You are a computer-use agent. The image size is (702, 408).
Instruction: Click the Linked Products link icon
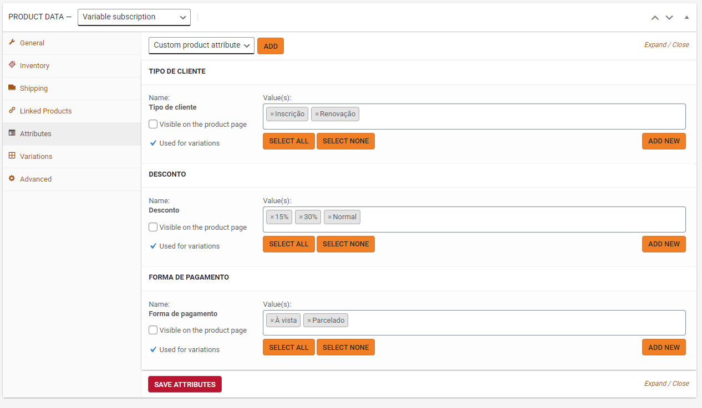coord(12,111)
